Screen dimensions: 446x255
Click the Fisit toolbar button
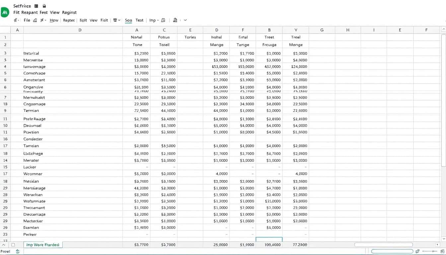[104, 20]
